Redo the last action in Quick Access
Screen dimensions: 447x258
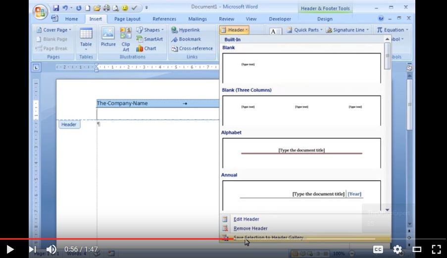click(79, 8)
